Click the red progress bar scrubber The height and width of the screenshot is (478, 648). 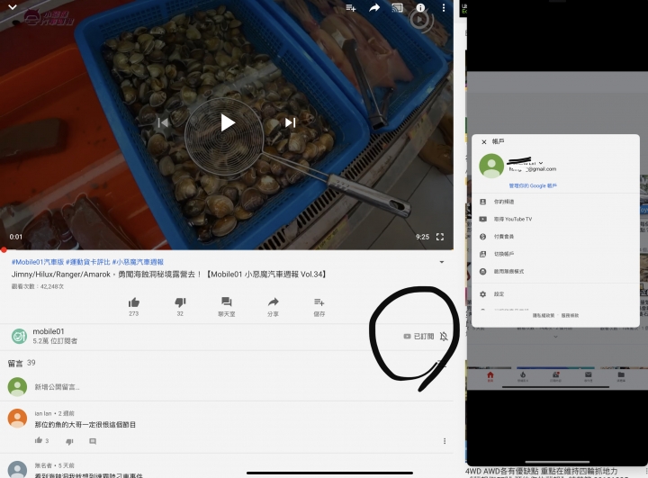pyautogui.click(x=4, y=249)
